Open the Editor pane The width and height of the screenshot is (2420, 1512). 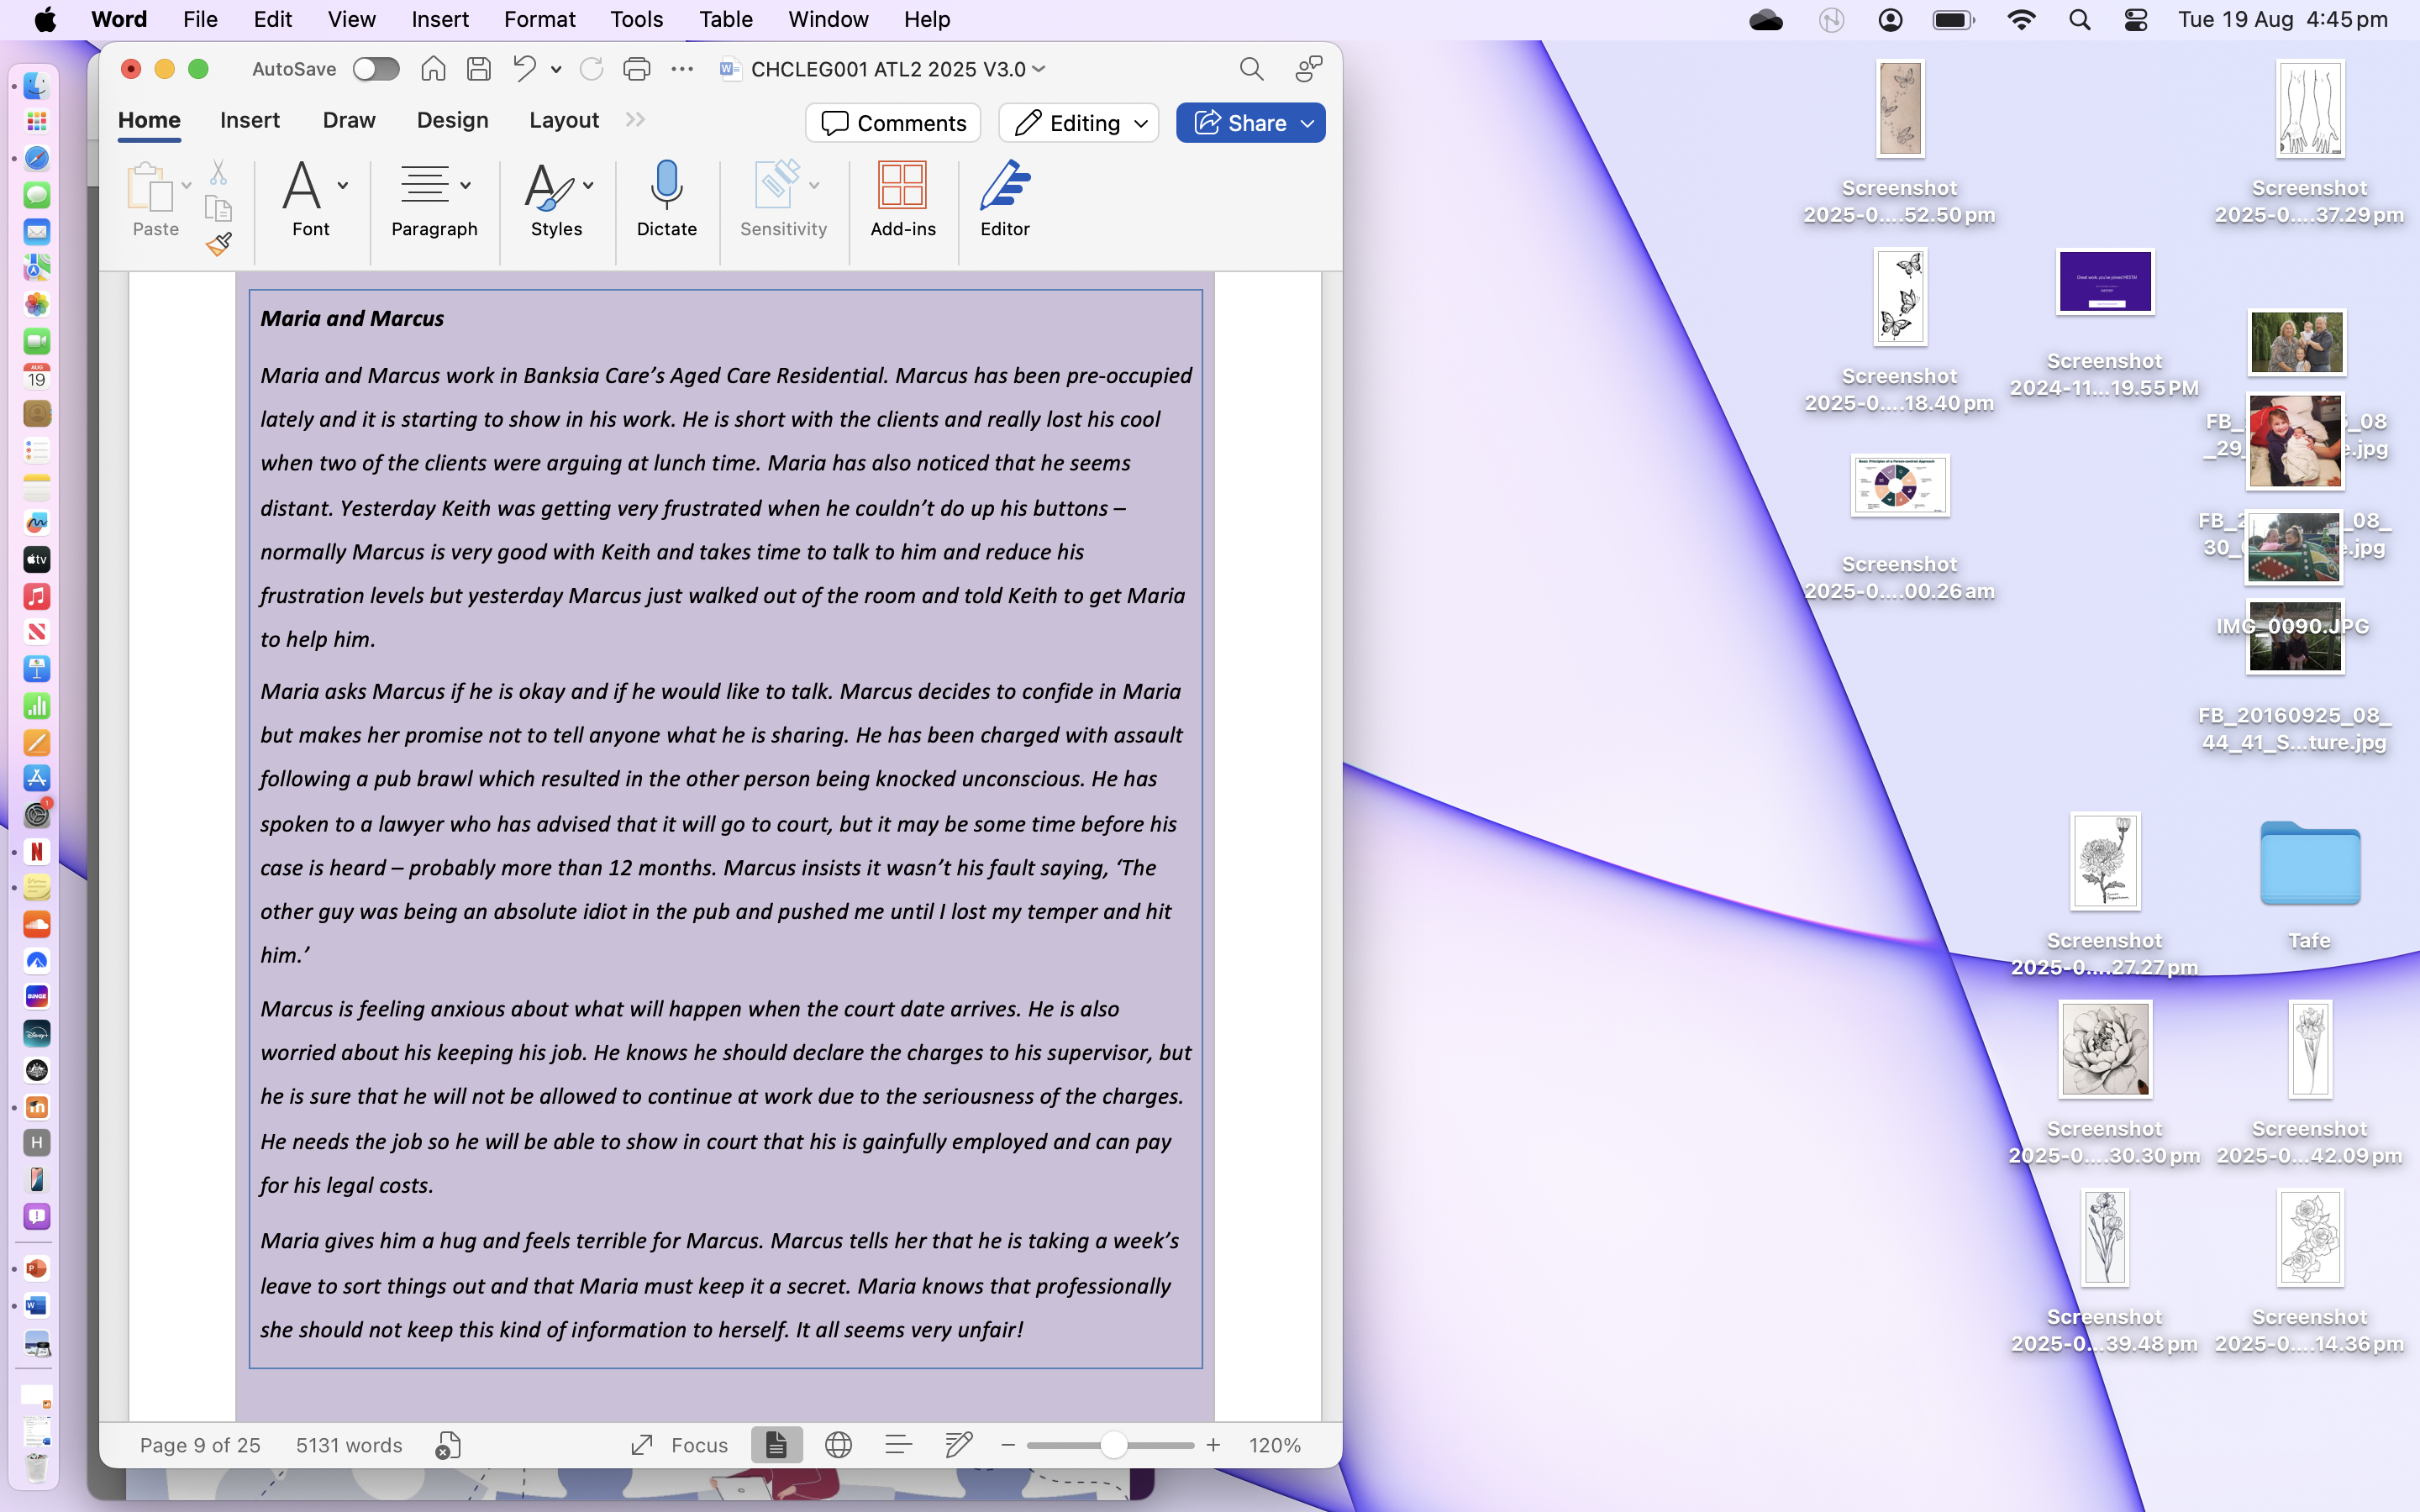coord(1004,200)
